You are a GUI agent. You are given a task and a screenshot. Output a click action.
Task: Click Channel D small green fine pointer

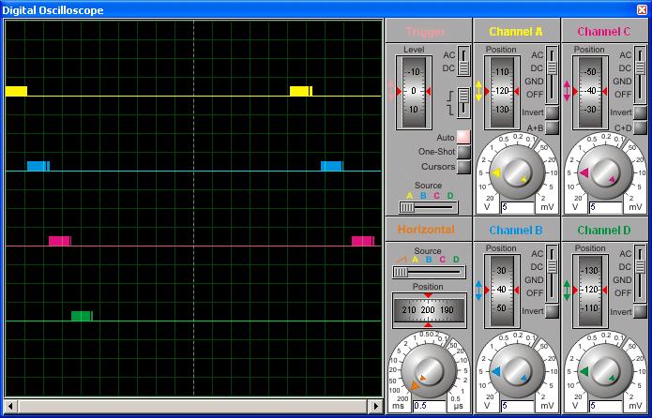click(612, 378)
